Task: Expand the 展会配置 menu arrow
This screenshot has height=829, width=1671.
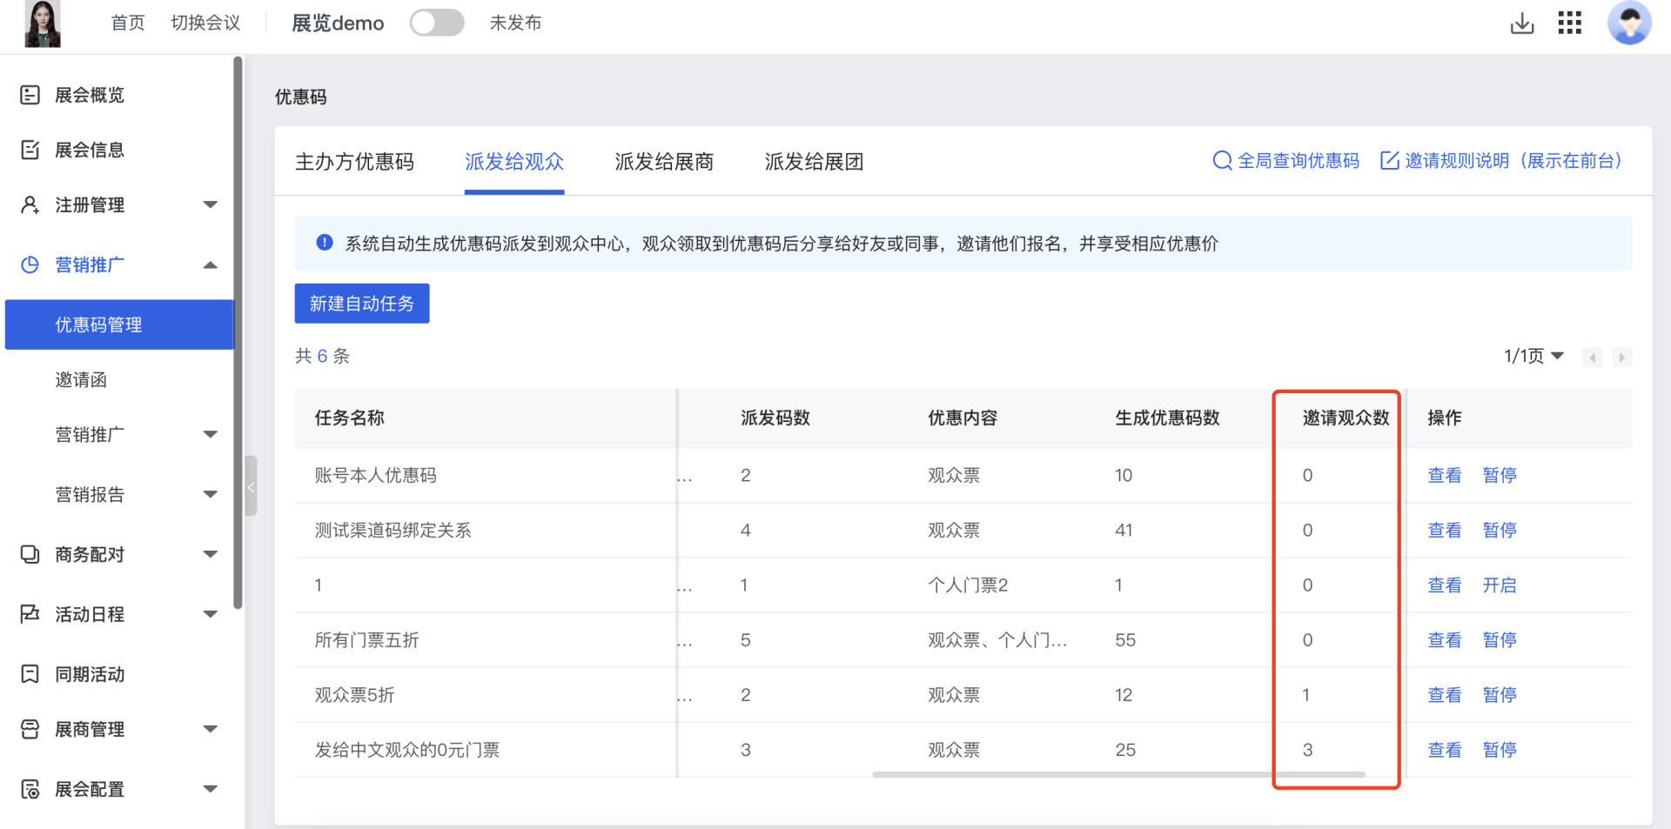Action: point(210,789)
